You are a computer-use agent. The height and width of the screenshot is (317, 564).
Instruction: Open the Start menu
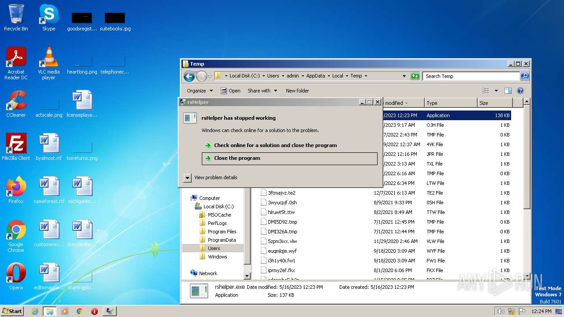point(12,311)
